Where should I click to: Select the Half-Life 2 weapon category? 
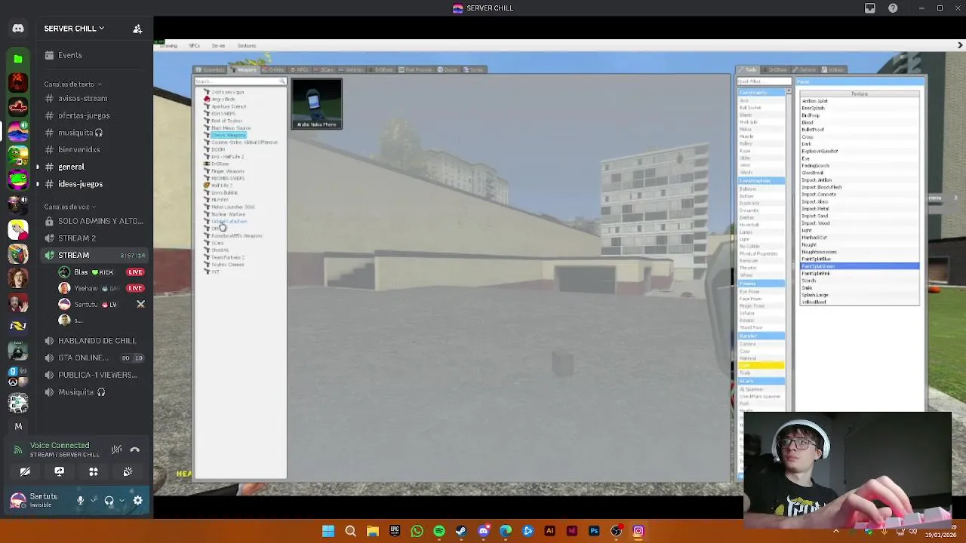click(221, 186)
